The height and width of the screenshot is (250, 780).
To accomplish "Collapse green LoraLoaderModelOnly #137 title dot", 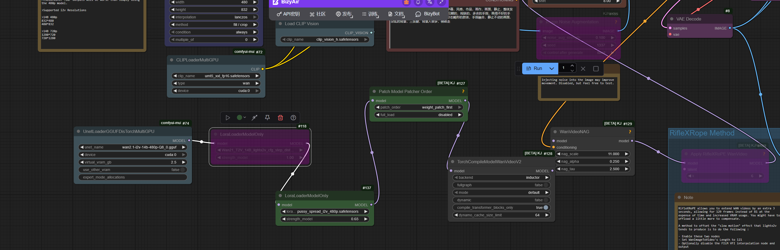I will pyautogui.click(x=280, y=196).
